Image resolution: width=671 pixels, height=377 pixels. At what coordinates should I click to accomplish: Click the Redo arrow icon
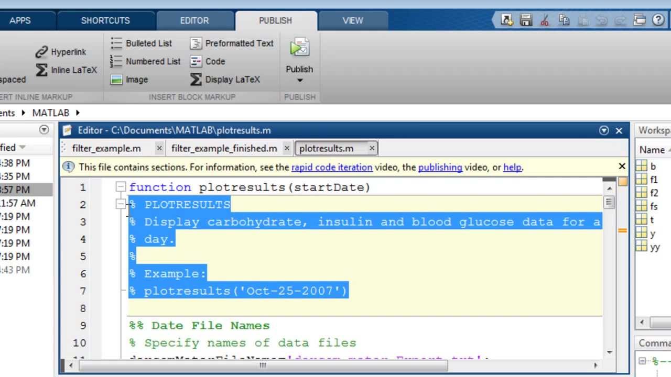coord(621,20)
